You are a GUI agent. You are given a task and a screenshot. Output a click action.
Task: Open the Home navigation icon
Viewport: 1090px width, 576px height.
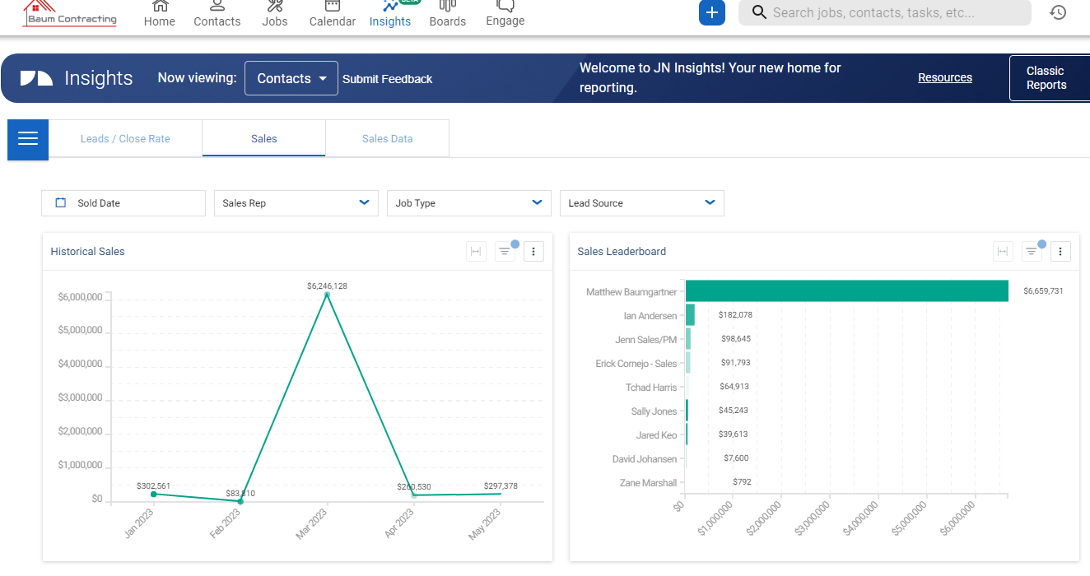[160, 7]
